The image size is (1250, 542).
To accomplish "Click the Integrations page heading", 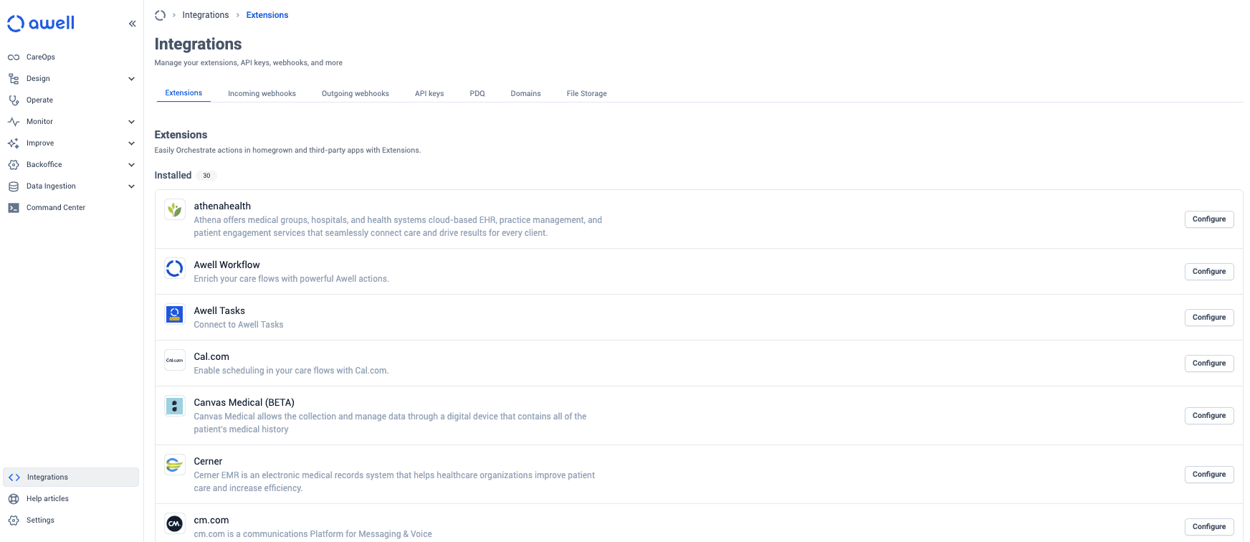I will point(198,44).
